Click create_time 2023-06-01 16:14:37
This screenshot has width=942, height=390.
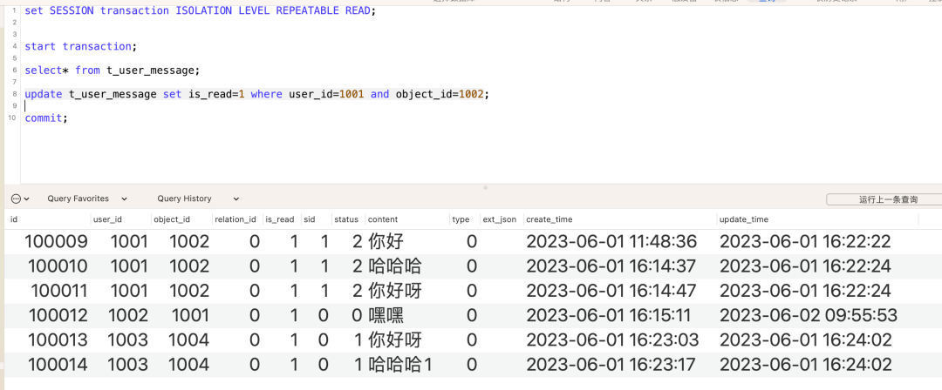point(611,266)
